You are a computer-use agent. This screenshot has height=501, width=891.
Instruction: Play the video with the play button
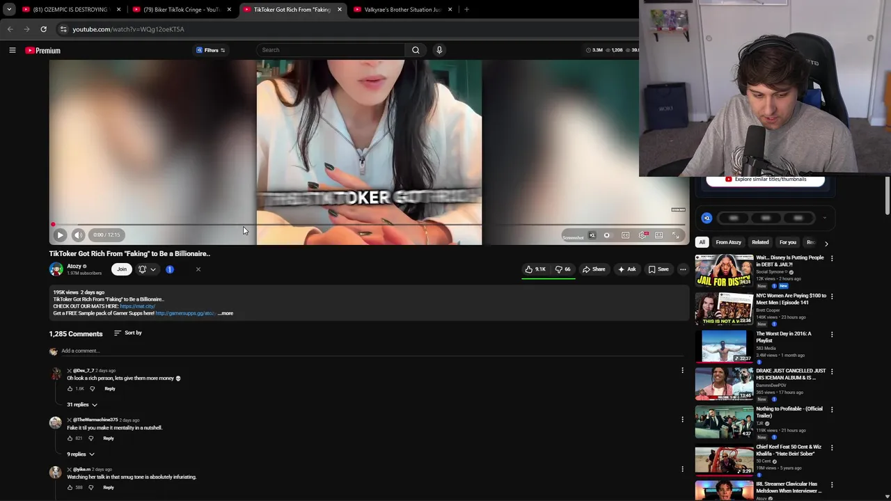tap(60, 235)
